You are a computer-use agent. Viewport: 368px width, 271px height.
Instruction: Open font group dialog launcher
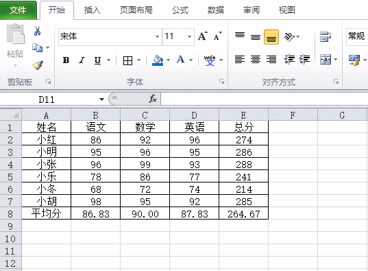coord(222,82)
